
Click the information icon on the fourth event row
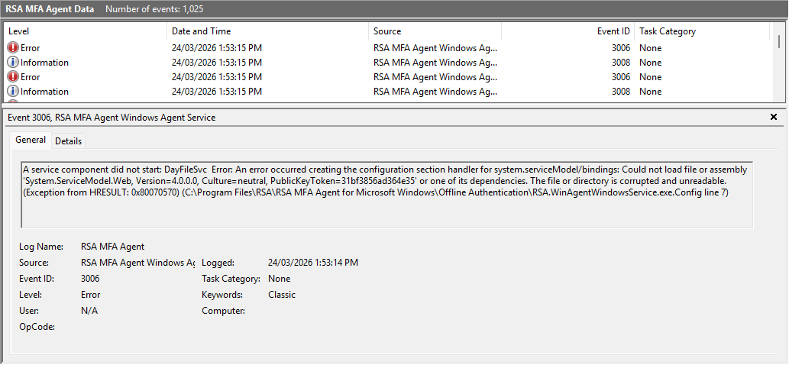[x=13, y=92]
